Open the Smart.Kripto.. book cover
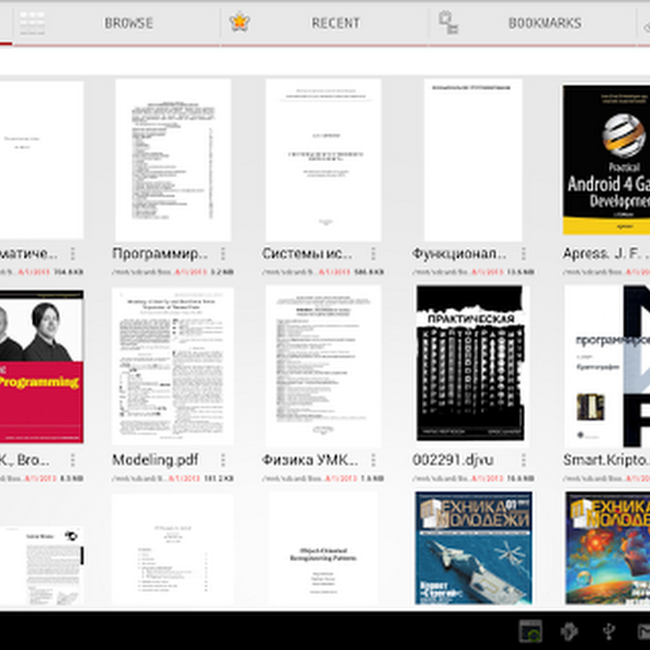 click(x=607, y=365)
